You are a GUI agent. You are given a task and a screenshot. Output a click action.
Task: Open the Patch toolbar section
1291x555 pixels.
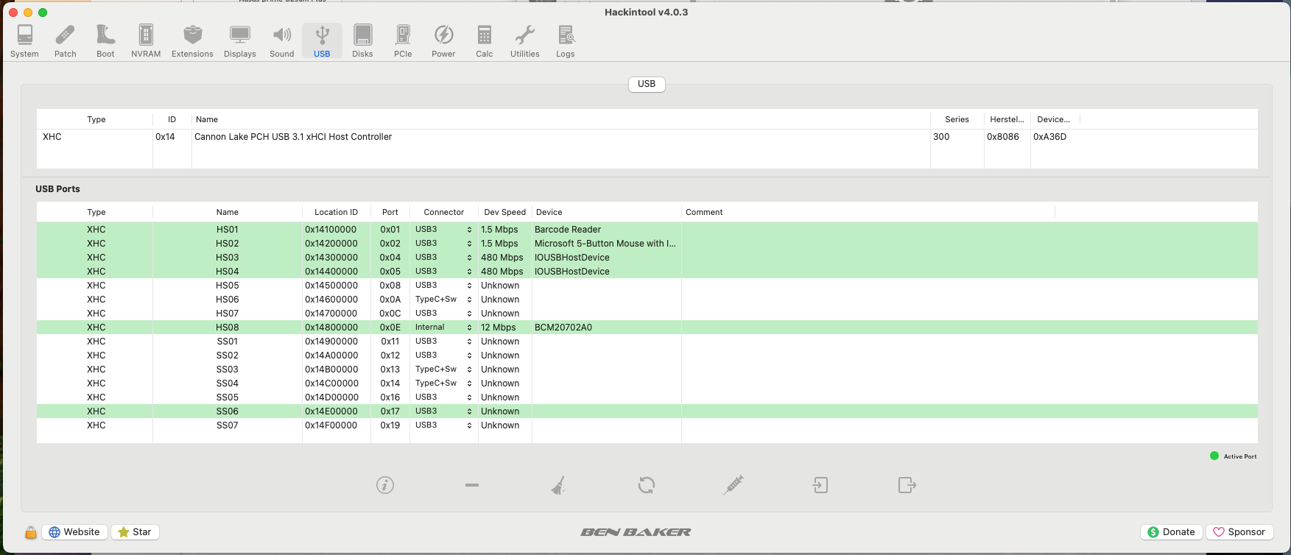[65, 40]
